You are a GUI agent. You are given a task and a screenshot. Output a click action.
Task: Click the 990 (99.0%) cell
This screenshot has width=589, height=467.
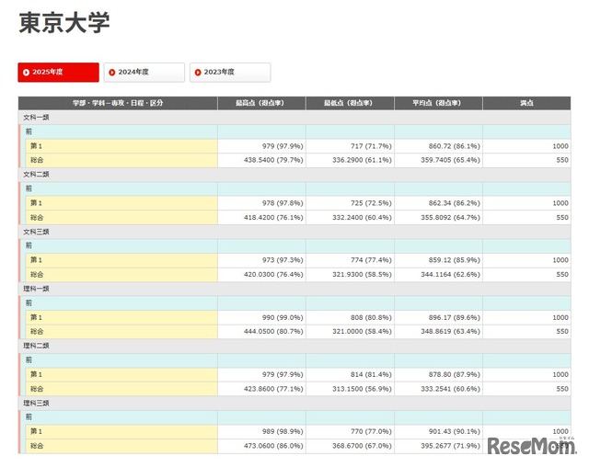coord(261,318)
